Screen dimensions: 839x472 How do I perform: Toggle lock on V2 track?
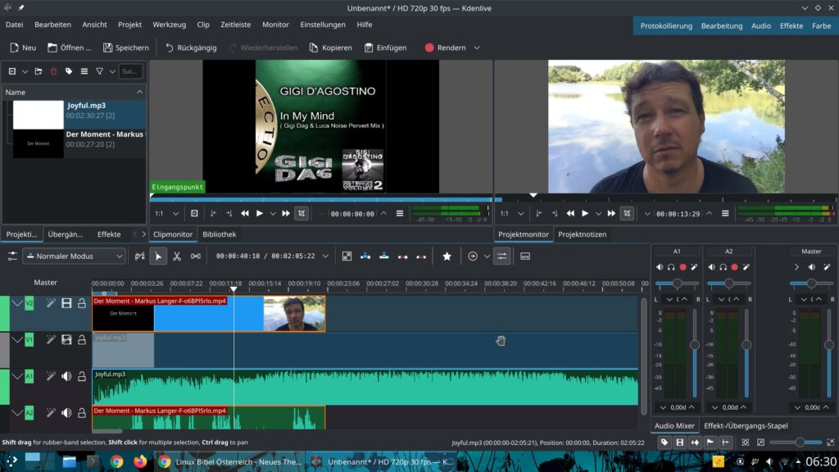click(82, 303)
